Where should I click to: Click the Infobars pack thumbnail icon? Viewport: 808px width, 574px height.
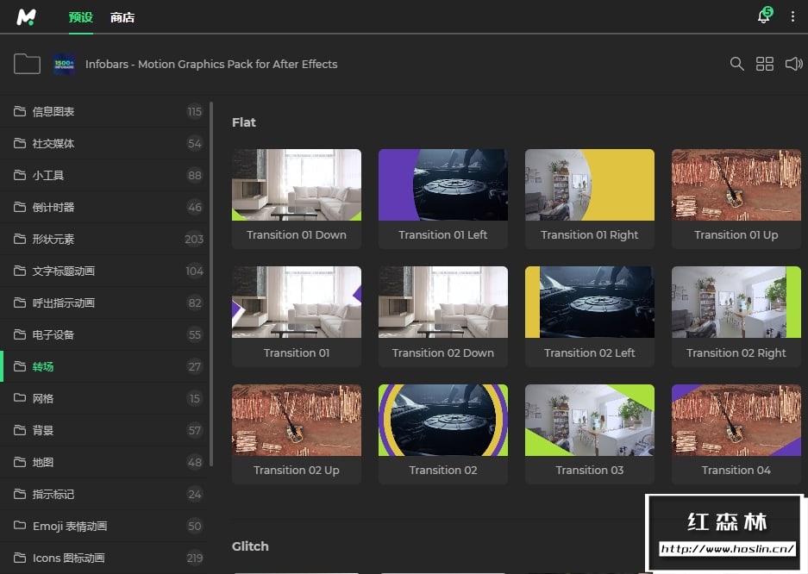point(65,65)
